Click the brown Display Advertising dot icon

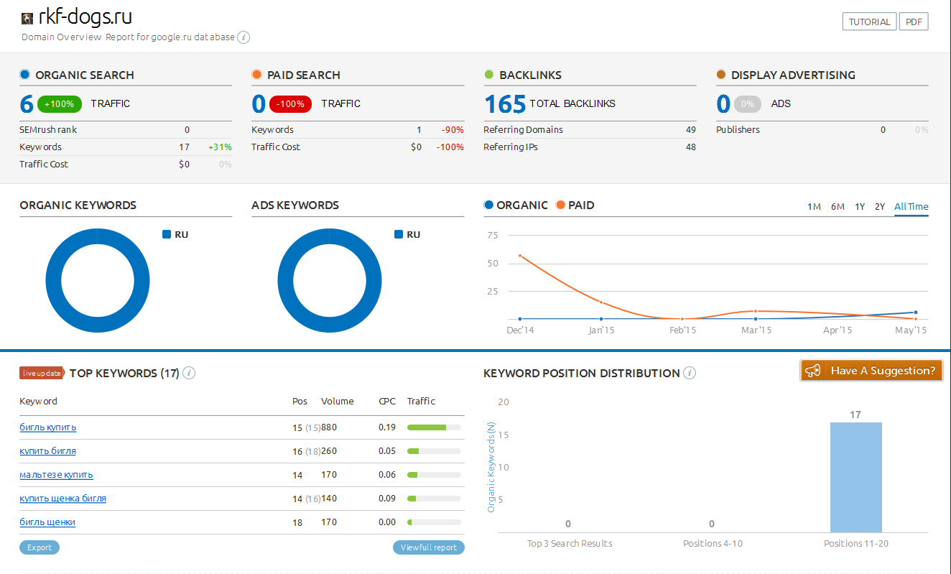pyautogui.click(x=720, y=75)
